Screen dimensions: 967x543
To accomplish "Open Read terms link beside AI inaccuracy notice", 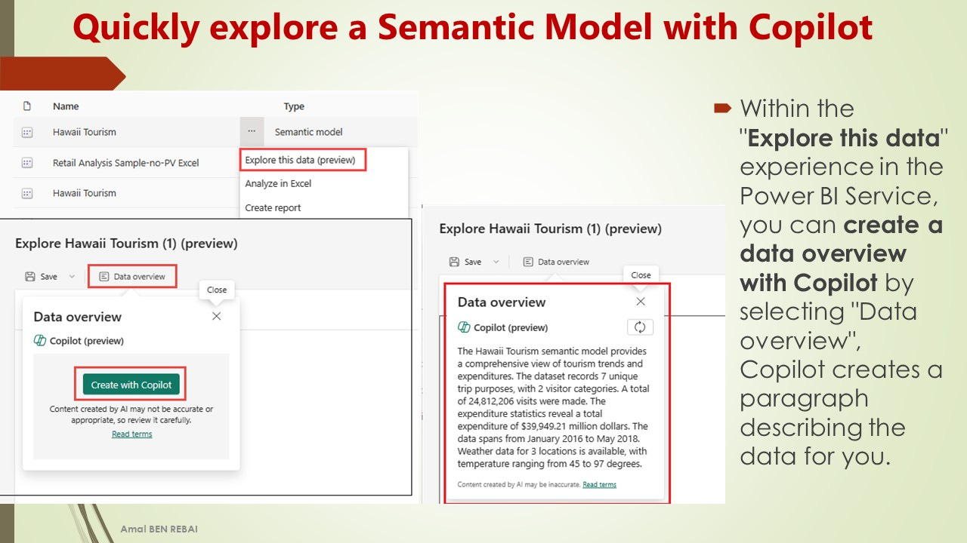I will pyautogui.click(x=599, y=484).
